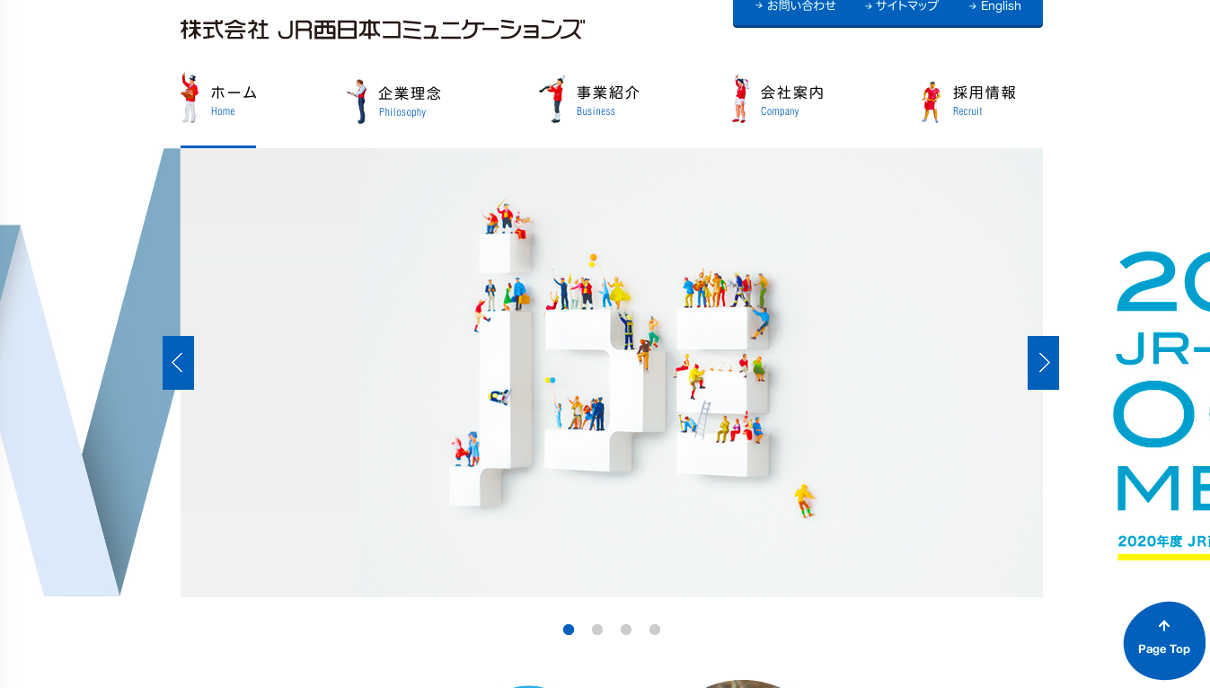Click the figurine icon beside 採用情報 Recruit
Screen dimensions: 1210x688
[931, 102]
